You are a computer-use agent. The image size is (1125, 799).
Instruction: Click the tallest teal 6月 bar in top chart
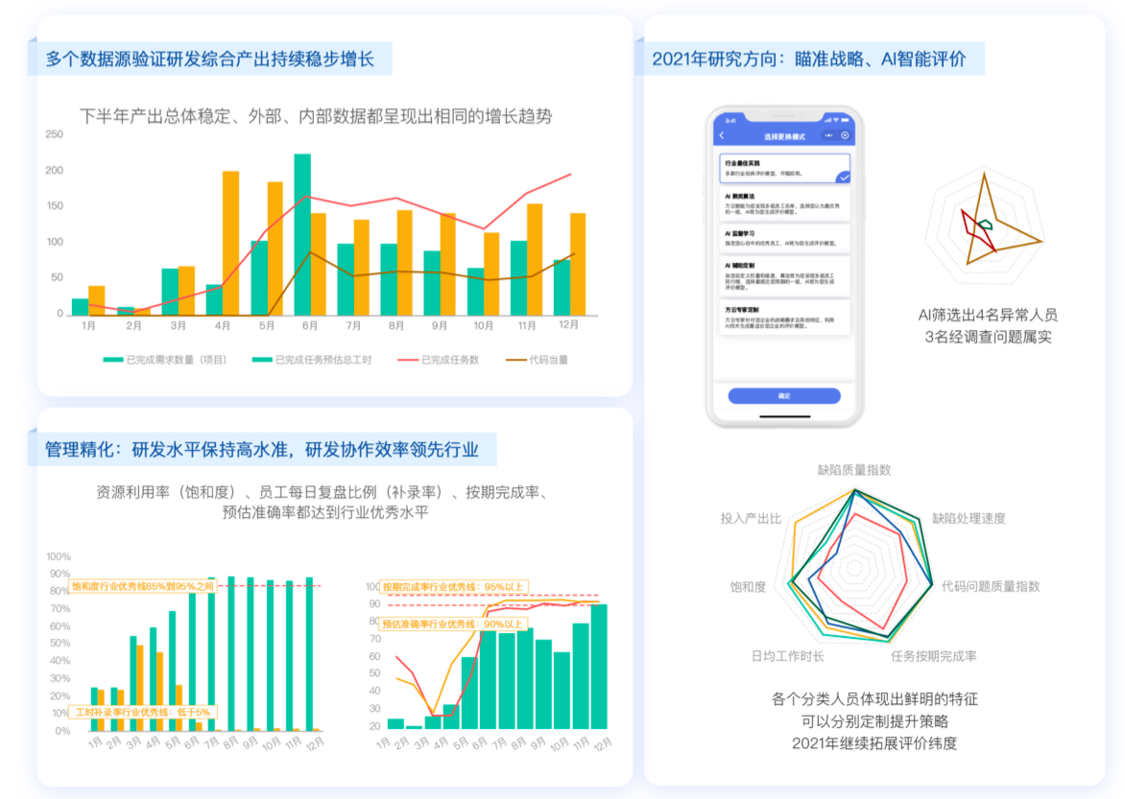tap(302, 235)
